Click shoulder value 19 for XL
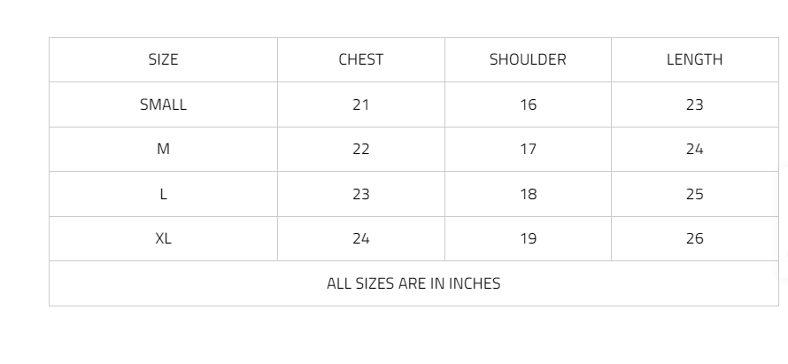Image resolution: width=788 pixels, height=364 pixels. coord(529,238)
